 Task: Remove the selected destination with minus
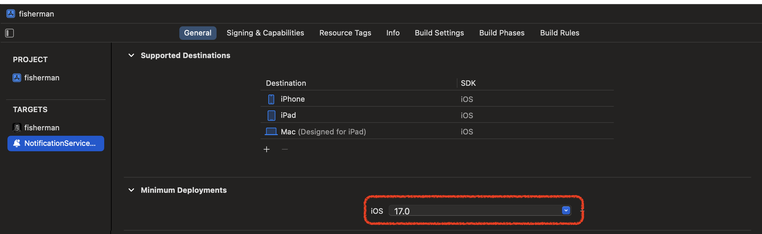(285, 149)
